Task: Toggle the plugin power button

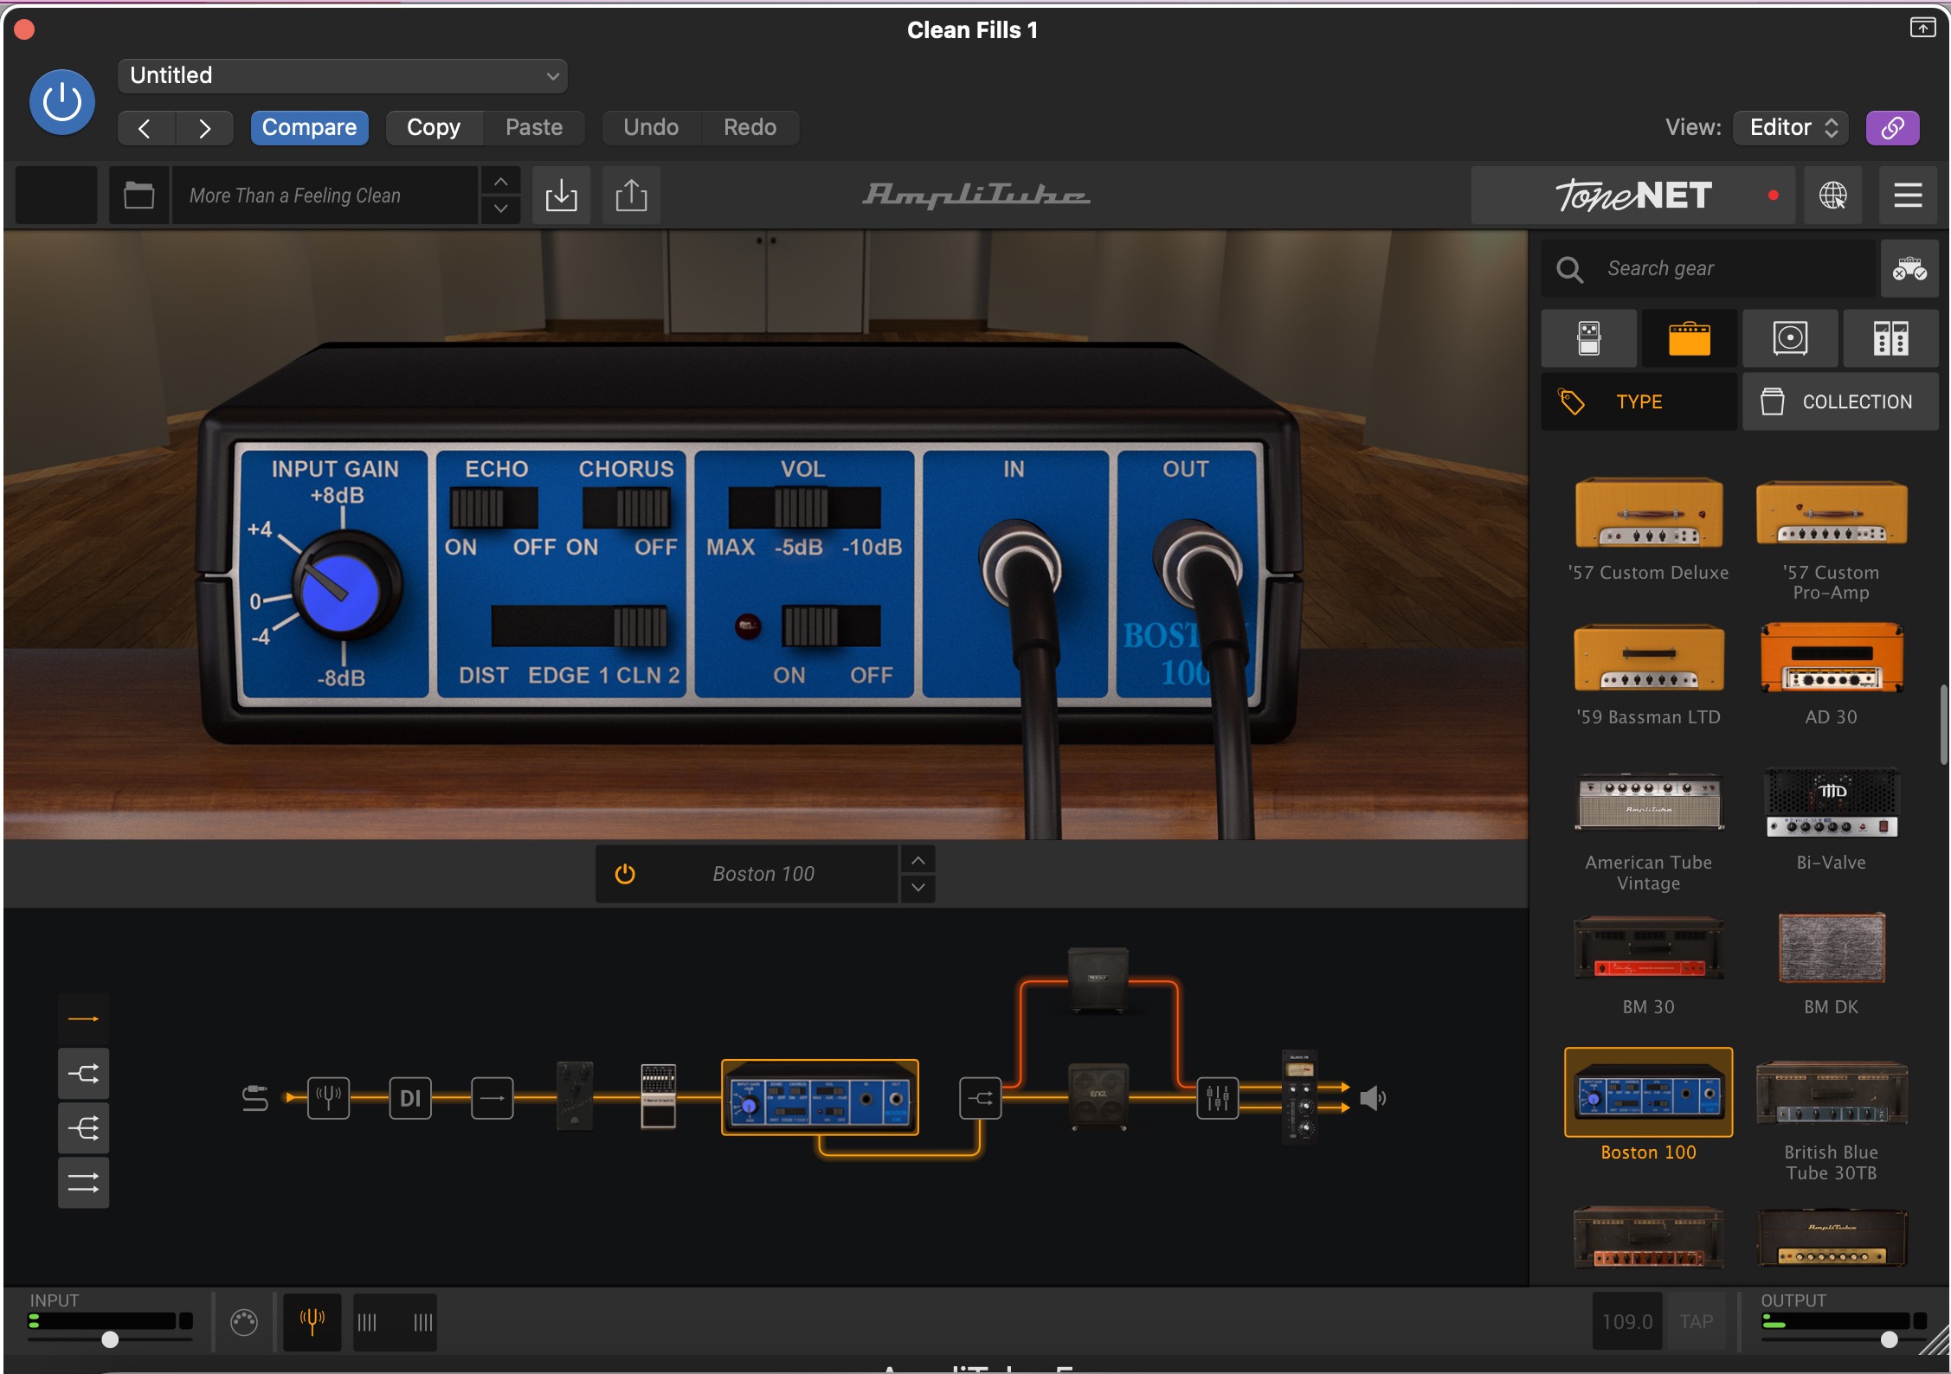Action: pos(61,102)
